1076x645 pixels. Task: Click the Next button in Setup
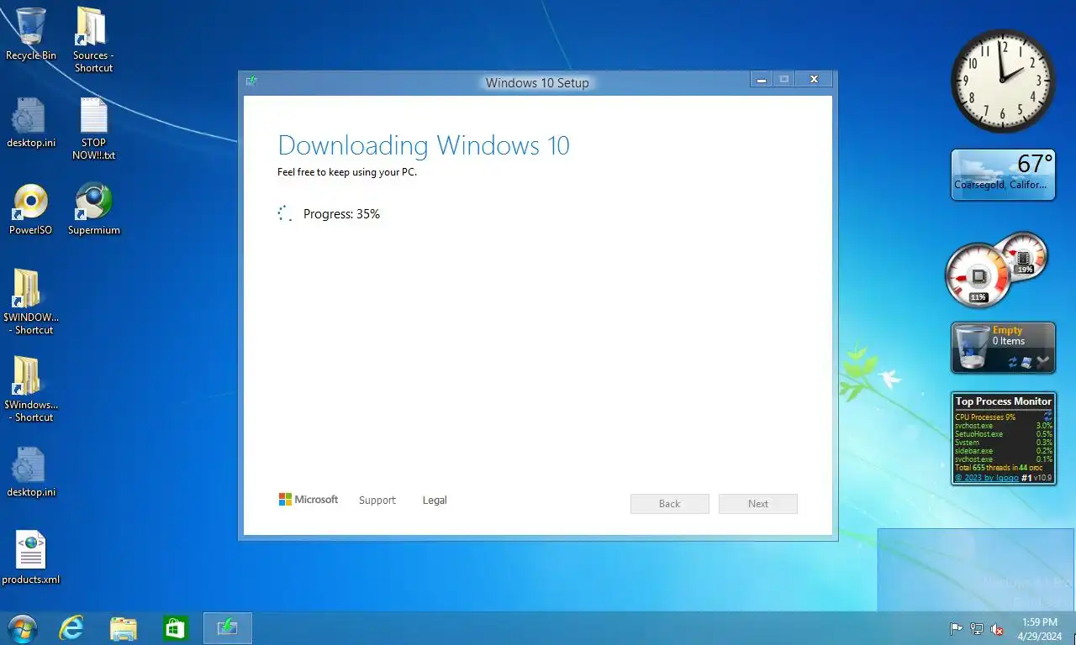(x=758, y=504)
